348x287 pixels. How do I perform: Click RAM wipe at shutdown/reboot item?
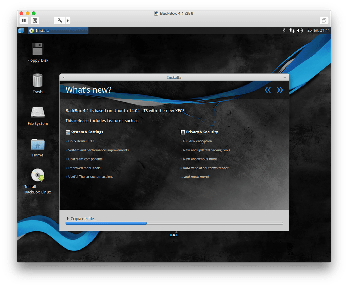click(205, 168)
